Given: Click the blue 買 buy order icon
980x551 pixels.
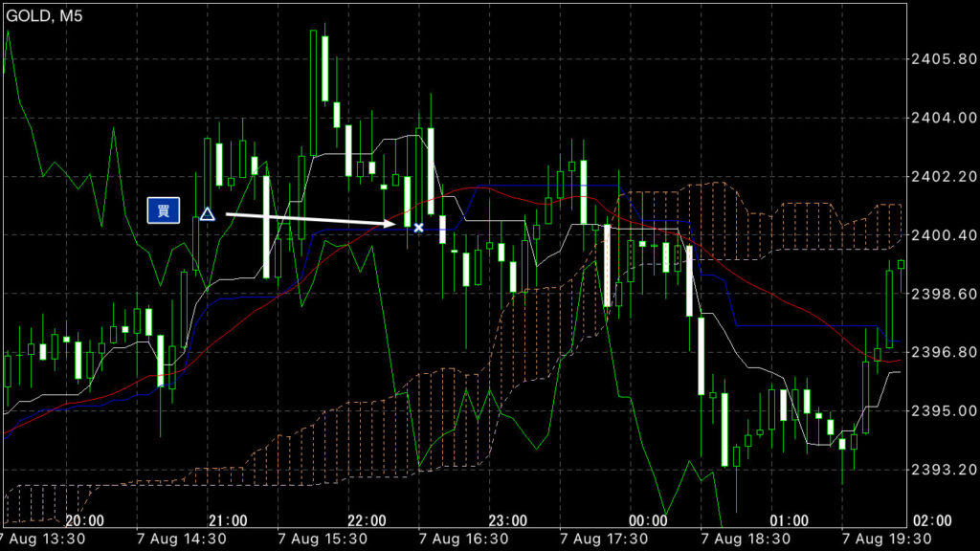Looking at the screenshot, I should (x=163, y=210).
